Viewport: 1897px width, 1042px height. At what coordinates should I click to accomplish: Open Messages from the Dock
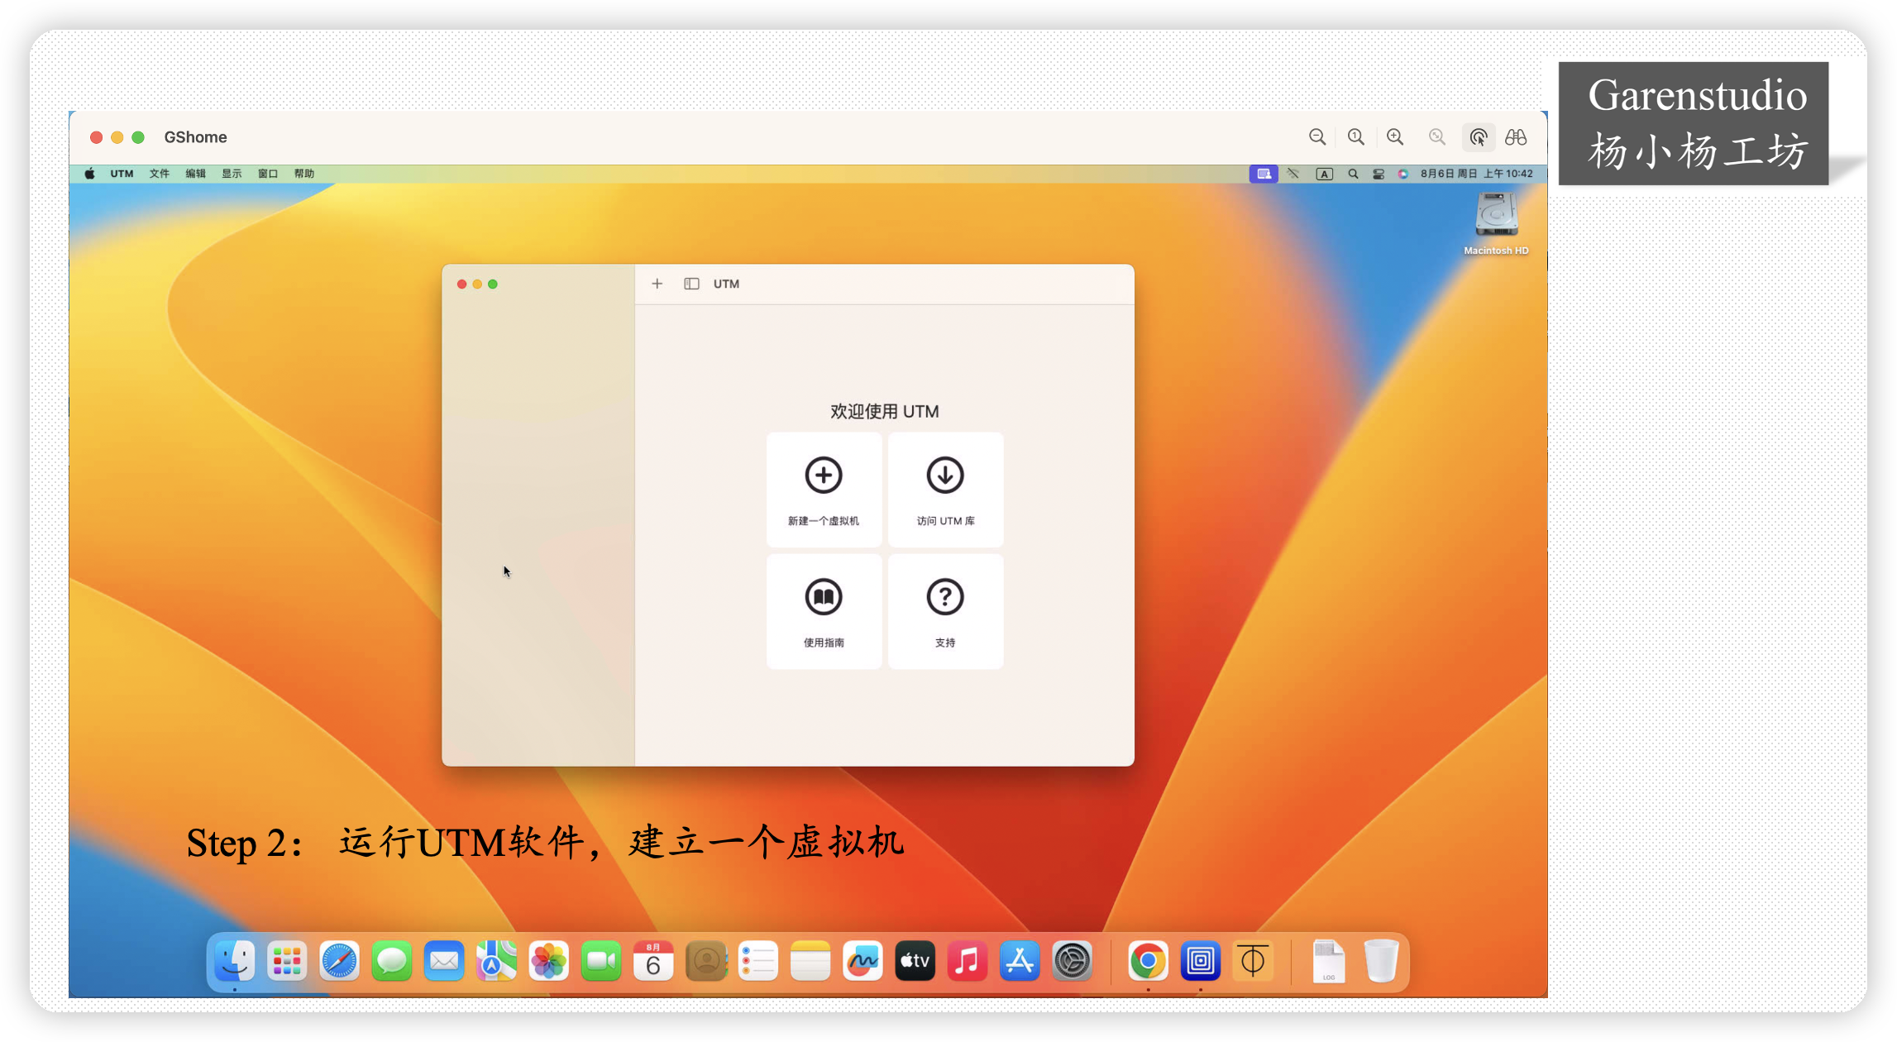(392, 961)
